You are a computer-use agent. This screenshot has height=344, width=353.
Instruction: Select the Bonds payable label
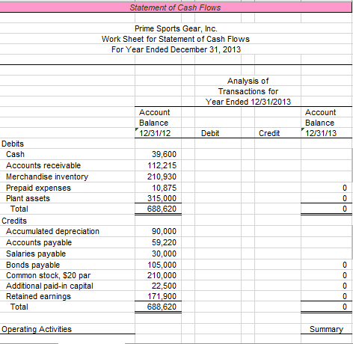click(x=33, y=265)
